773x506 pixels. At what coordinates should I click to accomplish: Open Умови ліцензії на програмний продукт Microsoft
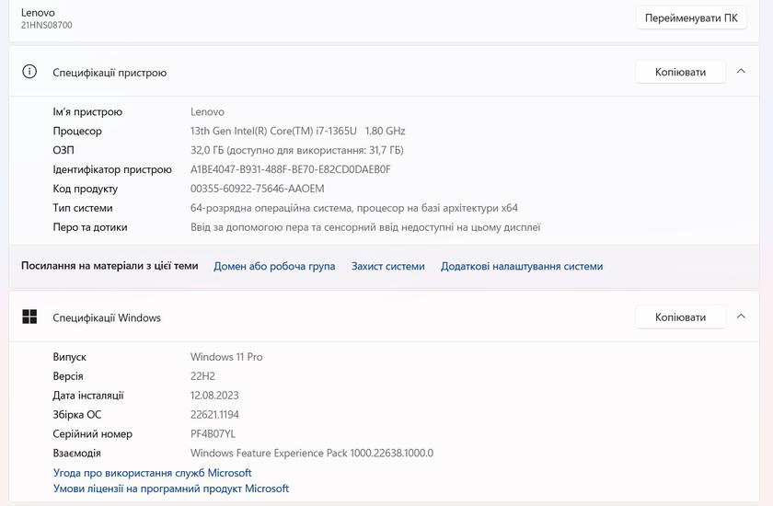pyautogui.click(x=170, y=489)
